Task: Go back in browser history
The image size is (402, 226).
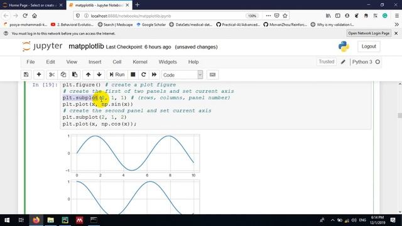Action: (x=6, y=16)
